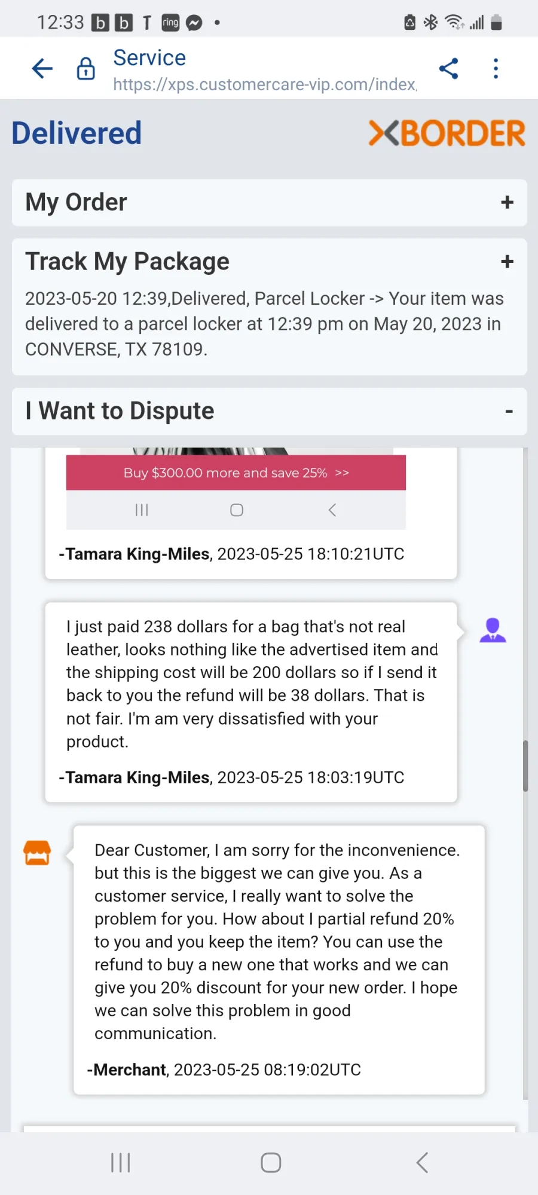Tap the Track My Package heading
This screenshot has width=538, height=1195.
[127, 262]
